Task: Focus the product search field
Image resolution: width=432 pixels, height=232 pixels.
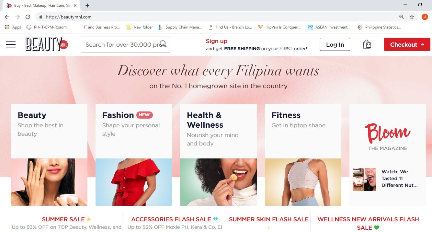Action: click(126, 44)
